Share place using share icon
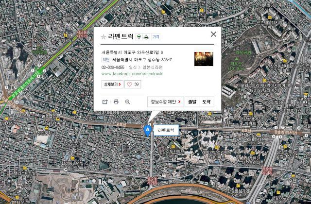Viewport: 311px width, 204px height. [x=105, y=102]
